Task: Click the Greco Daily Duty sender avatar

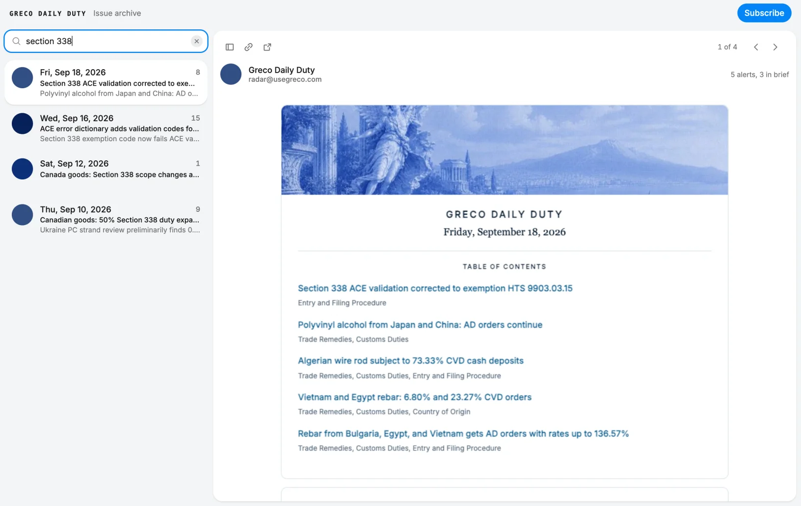Action: pos(231,74)
